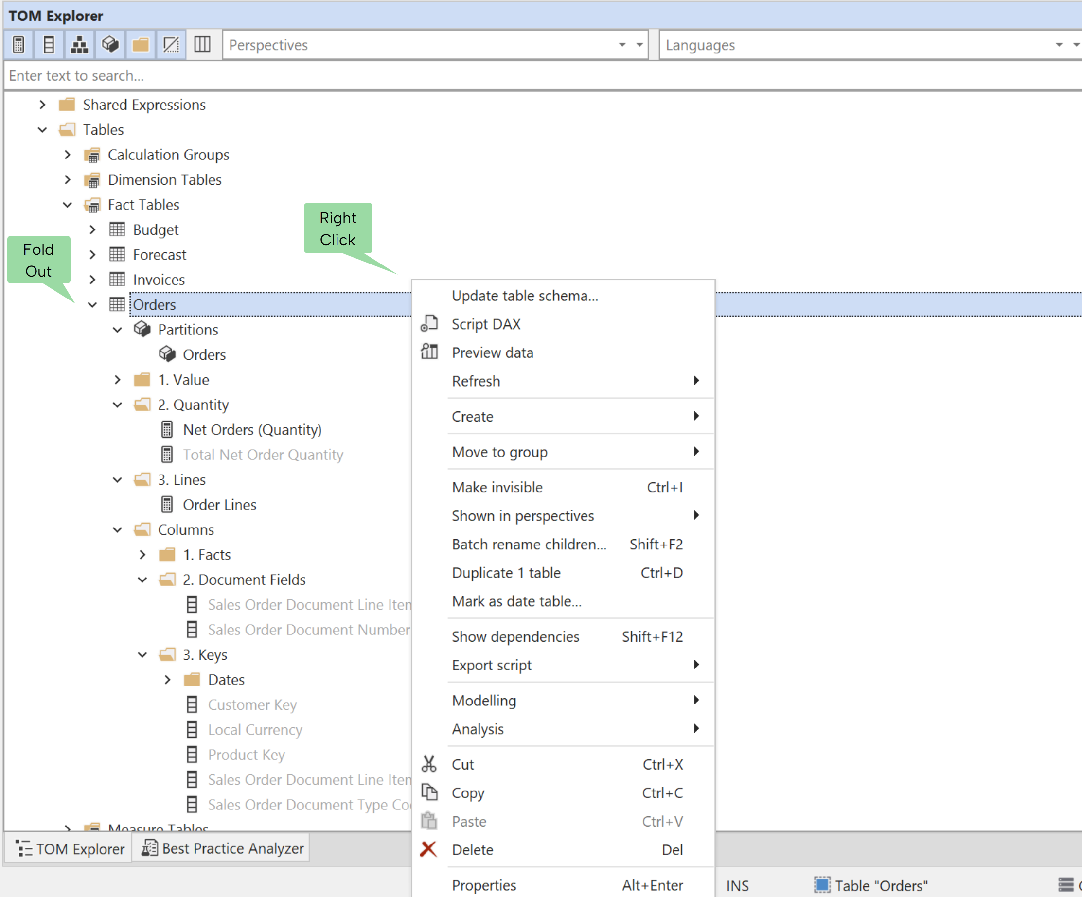The image size is (1082, 897).
Task: Collapse the Orders table node
Action: pos(93,304)
